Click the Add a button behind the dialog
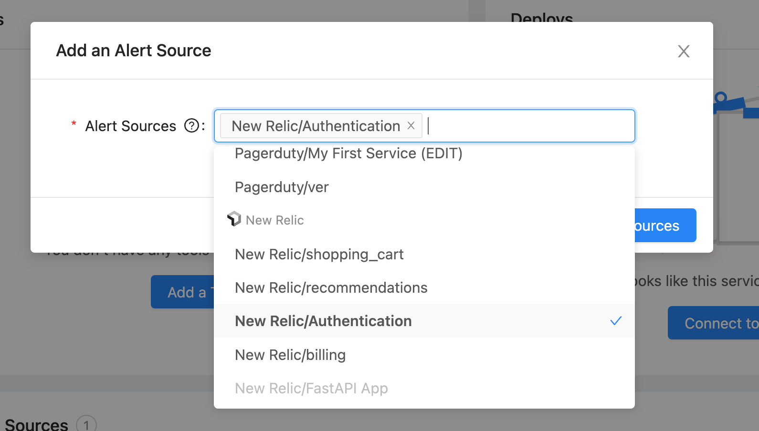 (x=183, y=292)
